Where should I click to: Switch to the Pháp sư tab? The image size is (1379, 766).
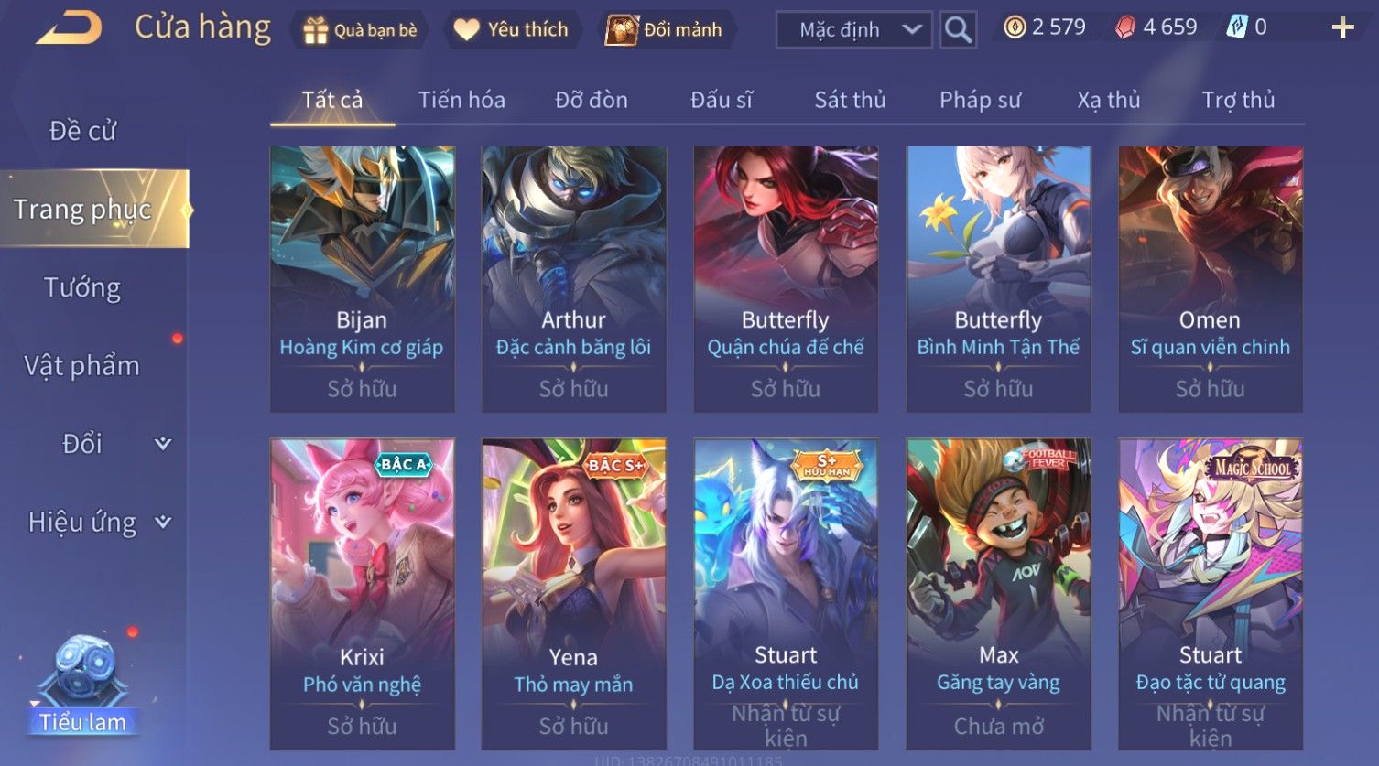(x=980, y=100)
